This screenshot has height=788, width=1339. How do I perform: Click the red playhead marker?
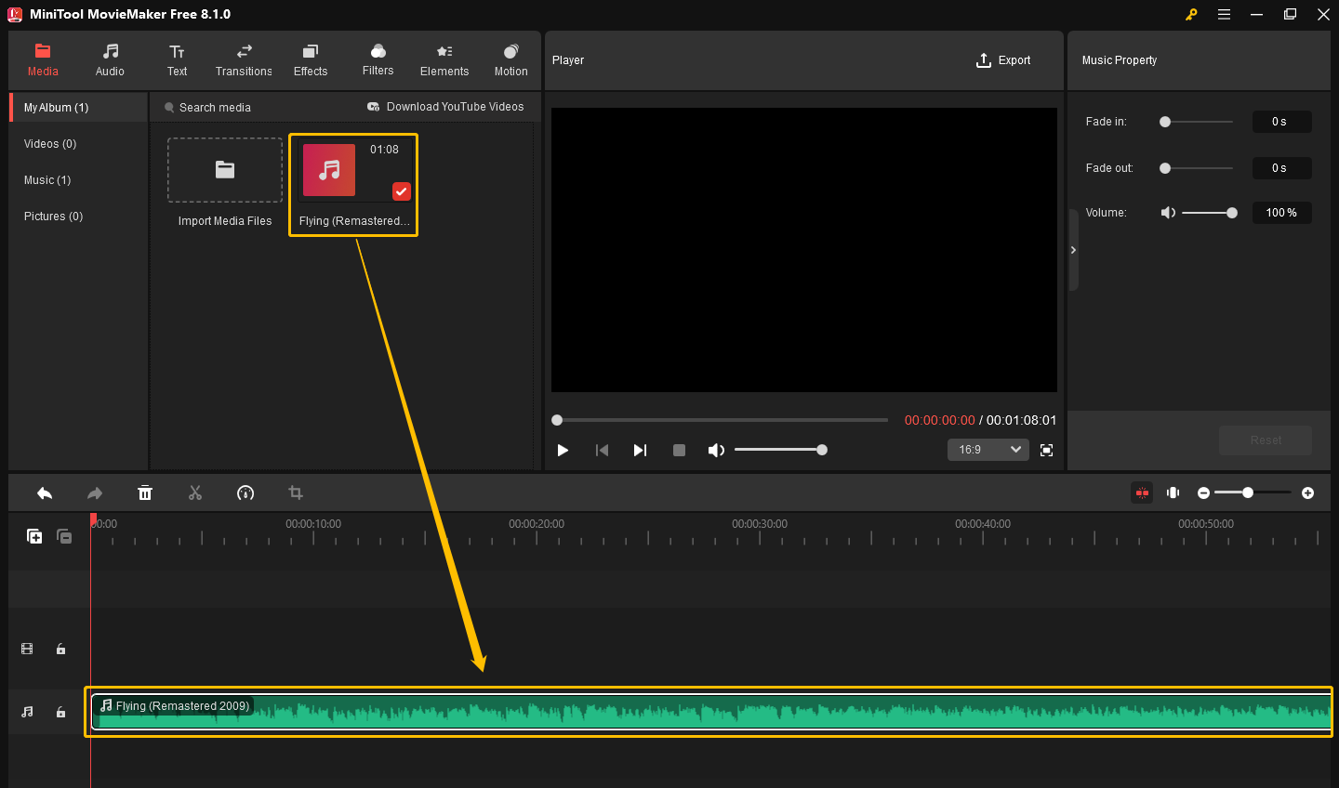93,519
